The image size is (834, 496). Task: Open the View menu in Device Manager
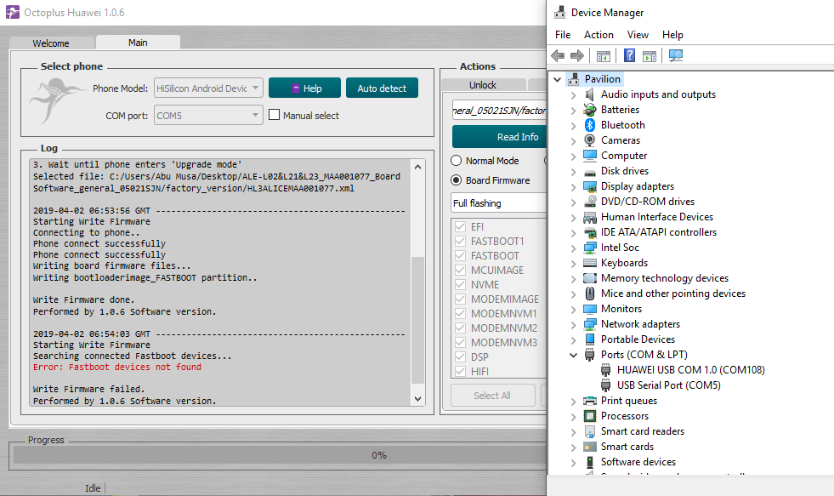tap(638, 35)
